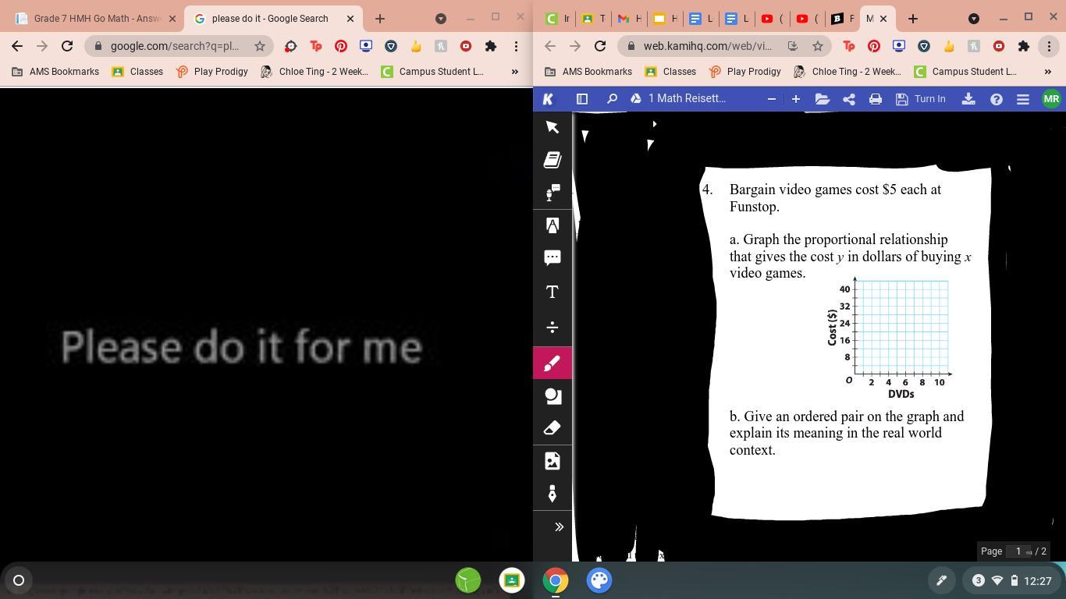Bookmark the Google search page with star
This screenshot has height=599, width=1066.
pyautogui.click(x=260, y=46)
